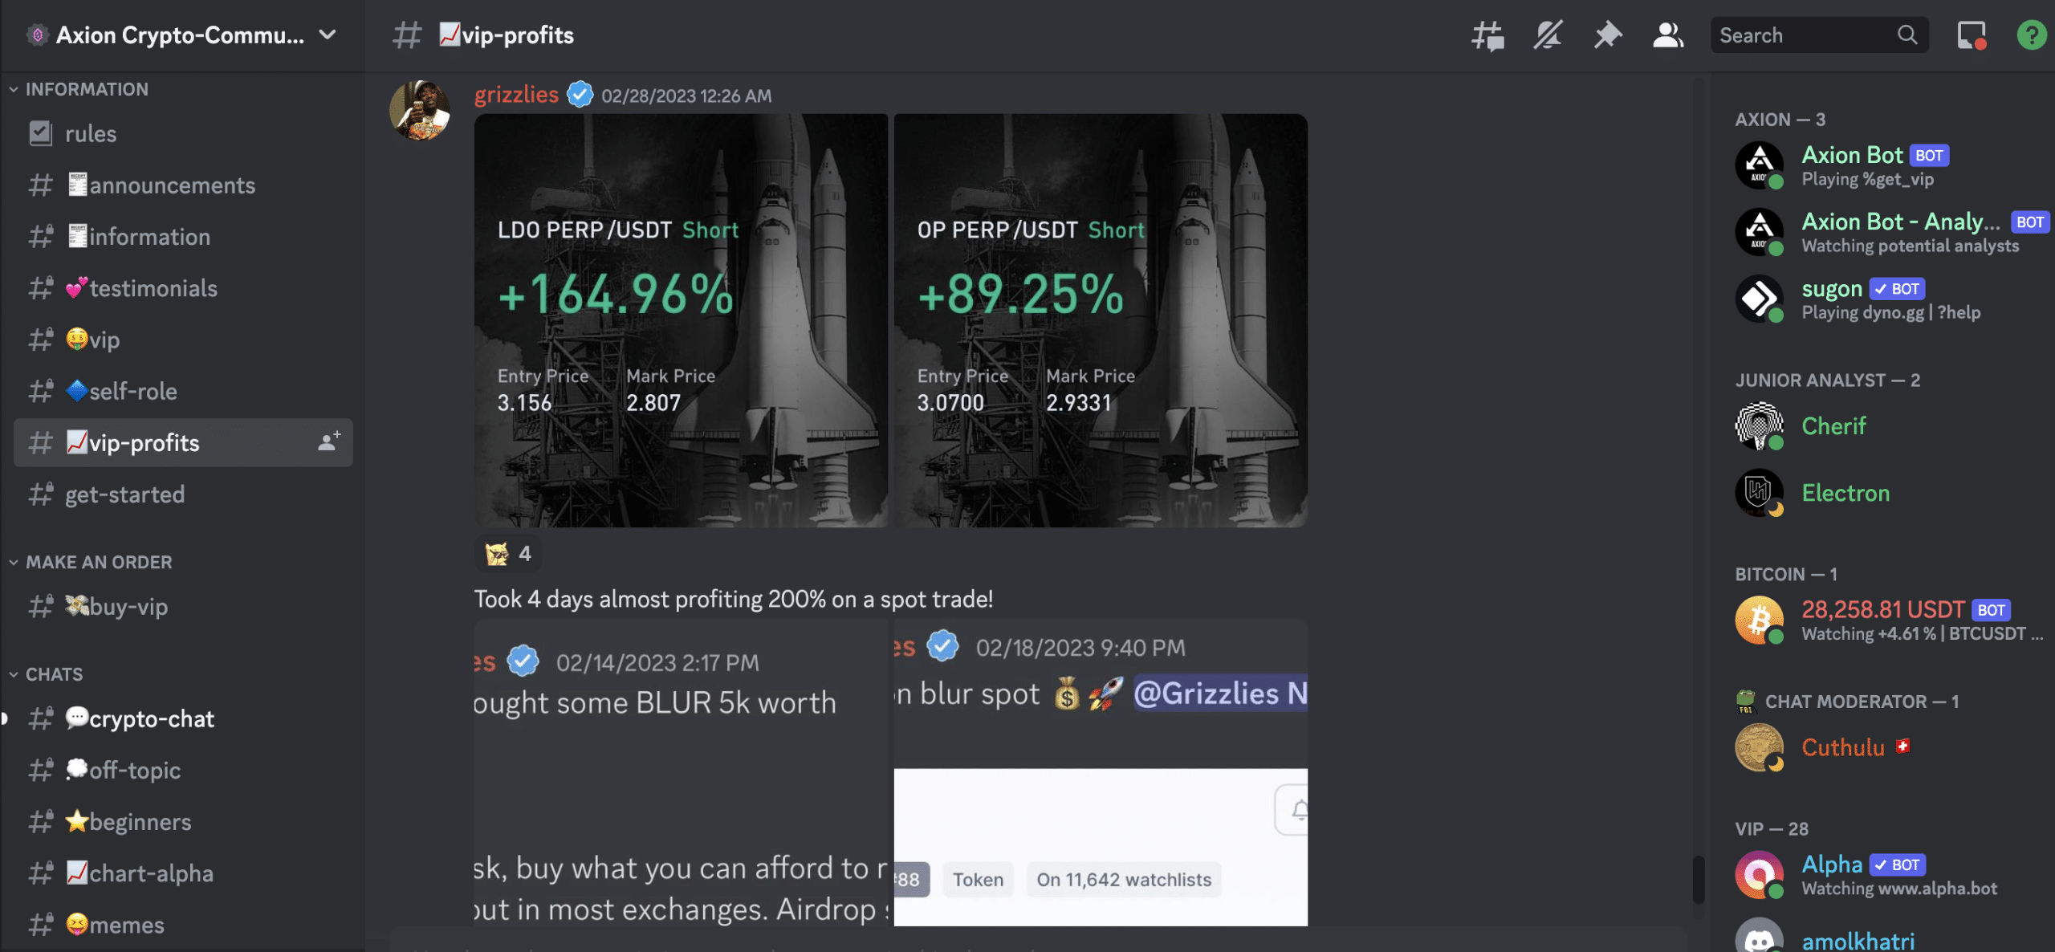Expand the INFORMATION channel group
Viewport: 2055px width, 952px height.
(x=85, y=89)
